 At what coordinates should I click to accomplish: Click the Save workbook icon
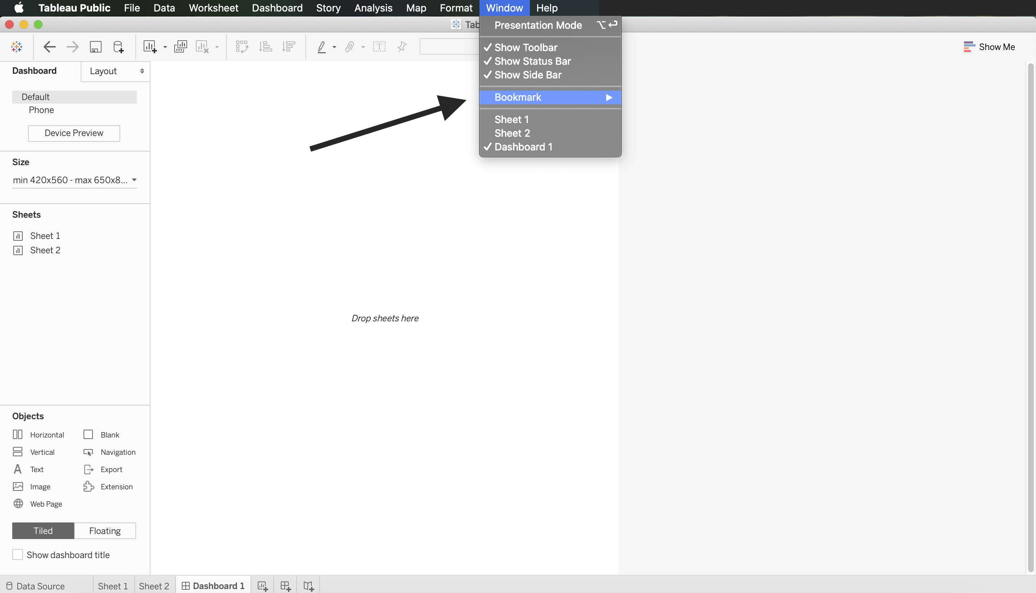pyautogui.click(x=95, y=47)
